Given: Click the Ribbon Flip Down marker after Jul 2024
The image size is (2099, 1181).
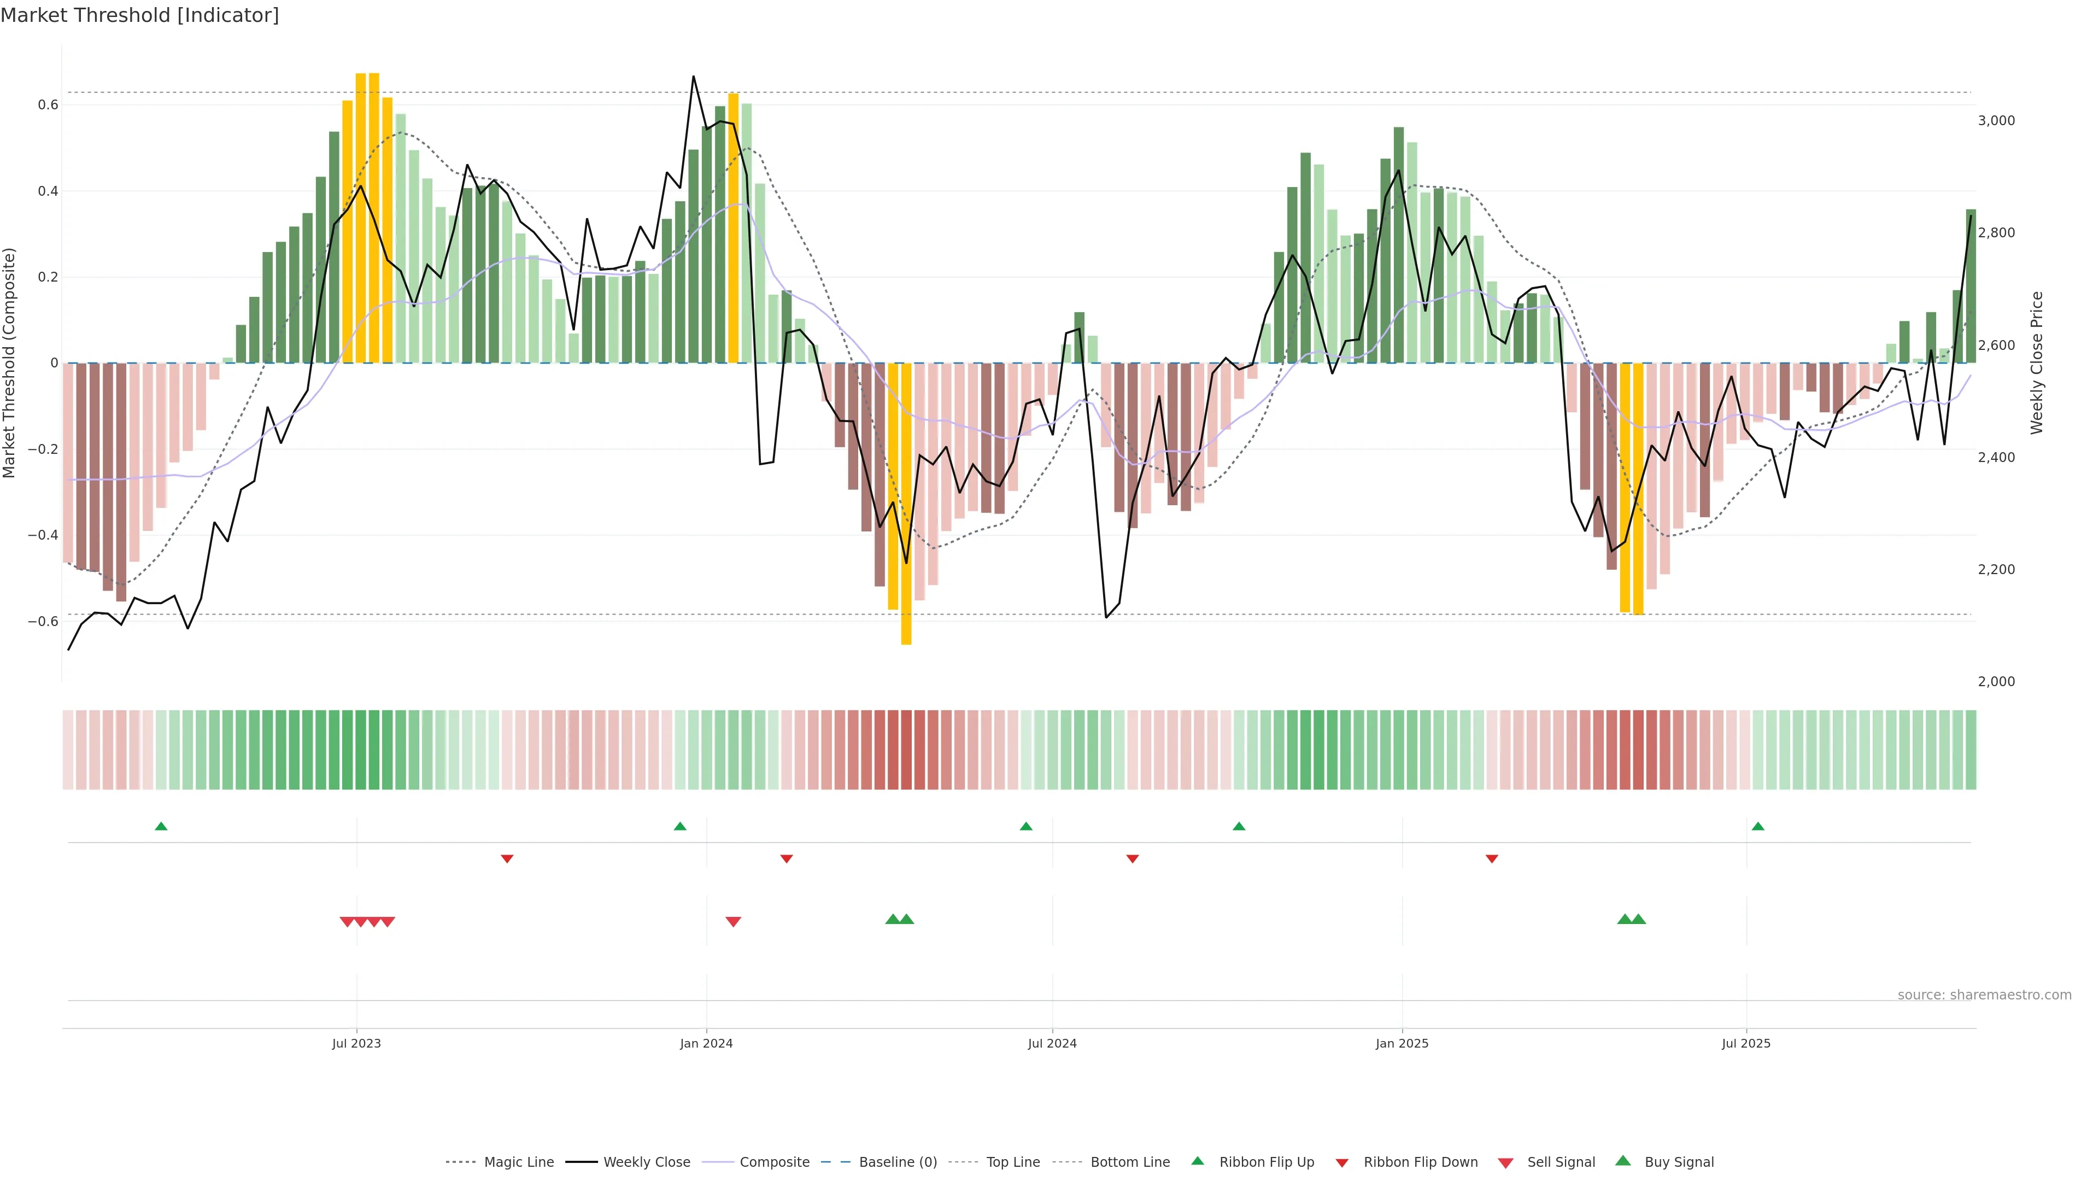Looking at the screenshot, I should (x=1133, y=859).
